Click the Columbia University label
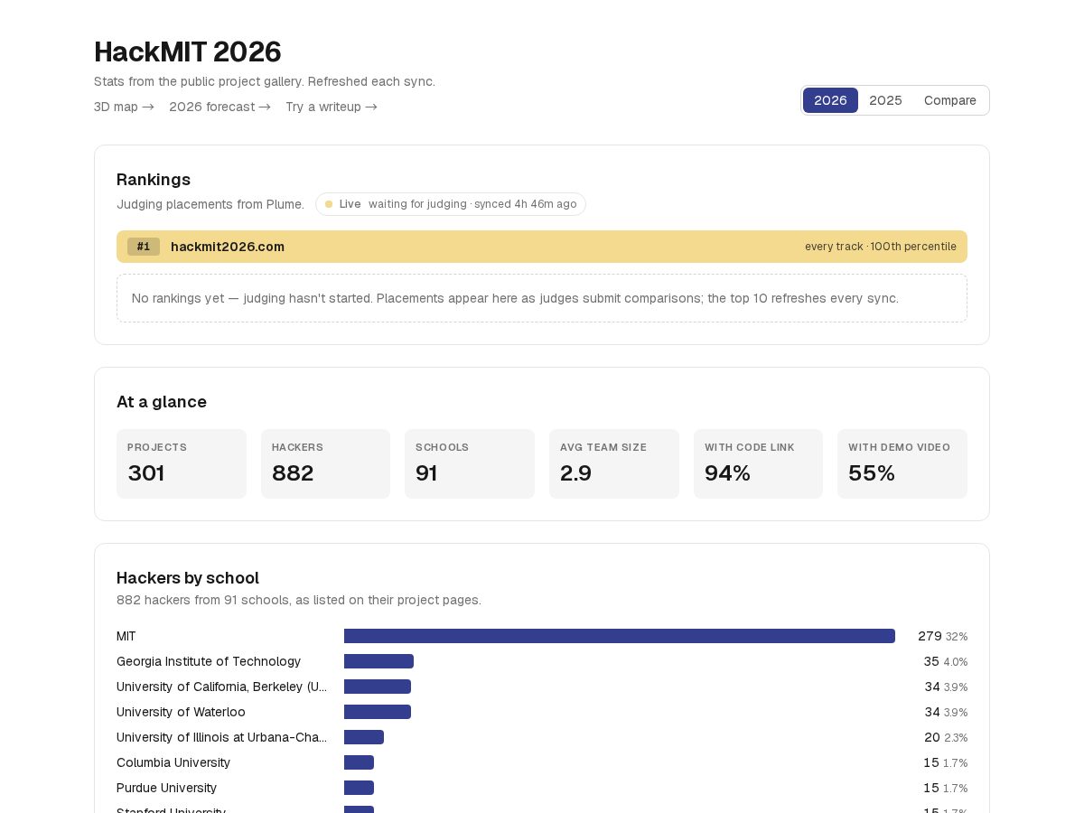Image resolution: width=1084 pixels, height=813 pixels. click(x=173, y=762)
